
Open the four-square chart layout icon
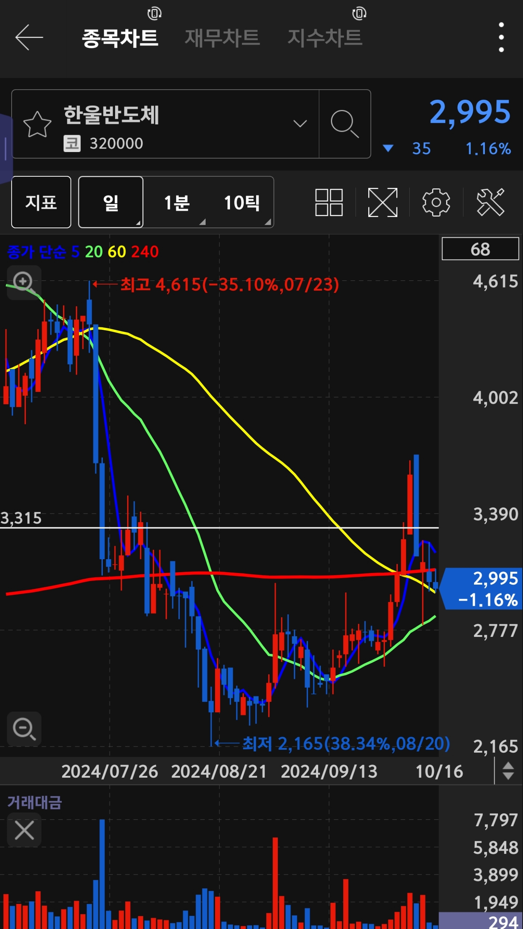(x=329, y=202)
